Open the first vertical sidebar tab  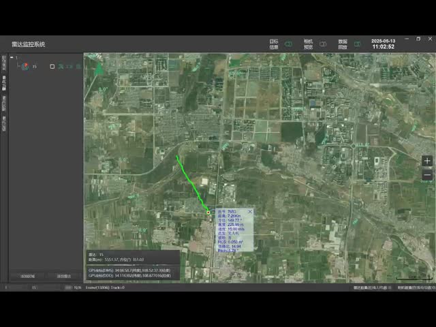tap(4, 63)
